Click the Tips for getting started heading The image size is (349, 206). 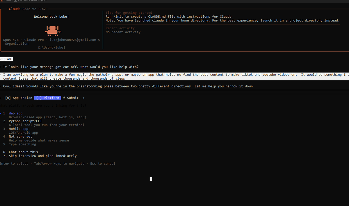tap(129, 13)
